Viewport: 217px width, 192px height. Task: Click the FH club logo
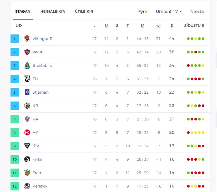tap(27, 79)
